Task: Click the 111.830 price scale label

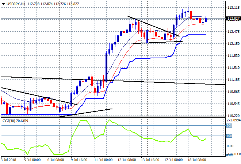Action: [233, 56]
